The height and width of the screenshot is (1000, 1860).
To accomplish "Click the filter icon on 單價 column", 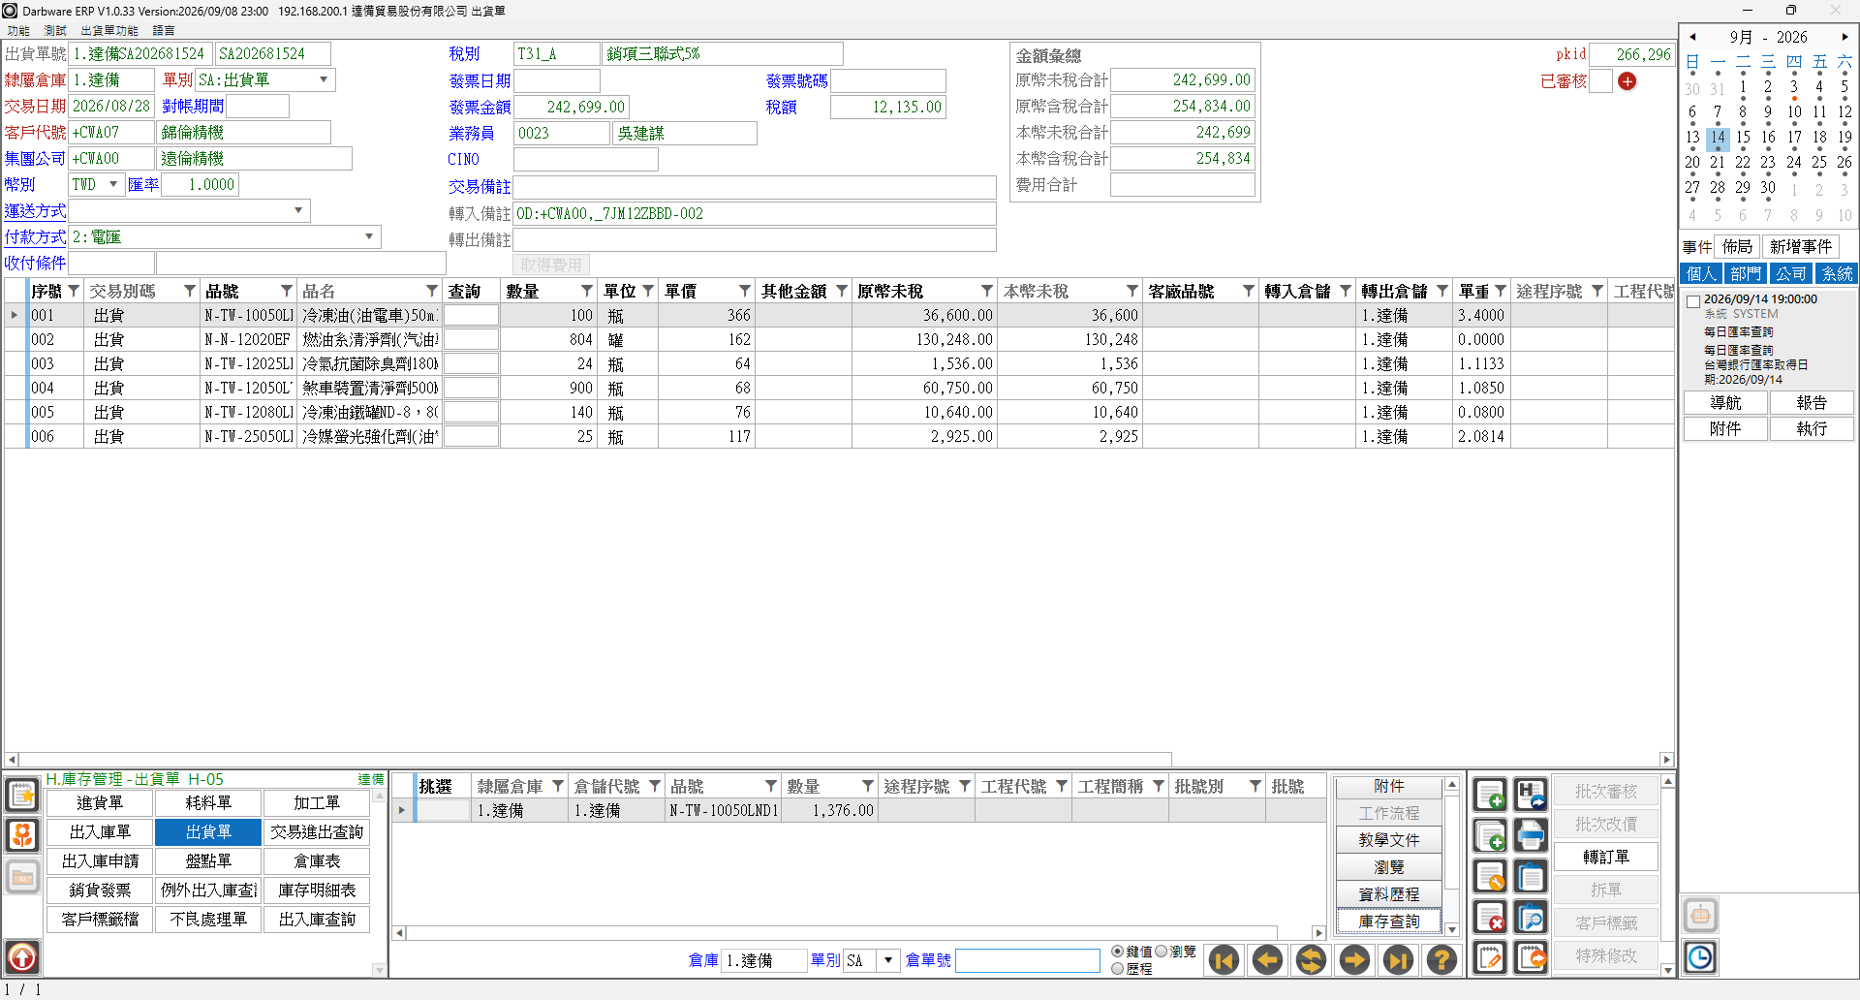I will pyautogui.click(x=745, y=291).
